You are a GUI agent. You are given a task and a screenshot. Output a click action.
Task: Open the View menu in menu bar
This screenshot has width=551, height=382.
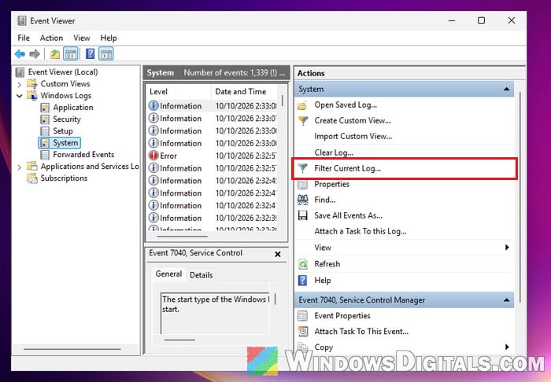82,38
